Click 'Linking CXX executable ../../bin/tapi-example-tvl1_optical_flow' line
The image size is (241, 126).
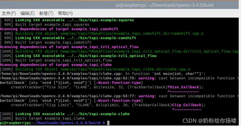78,56
